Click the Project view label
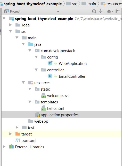The width and height of the screenshot is (122, 166). pyautogui.click(x=15, y=12)
